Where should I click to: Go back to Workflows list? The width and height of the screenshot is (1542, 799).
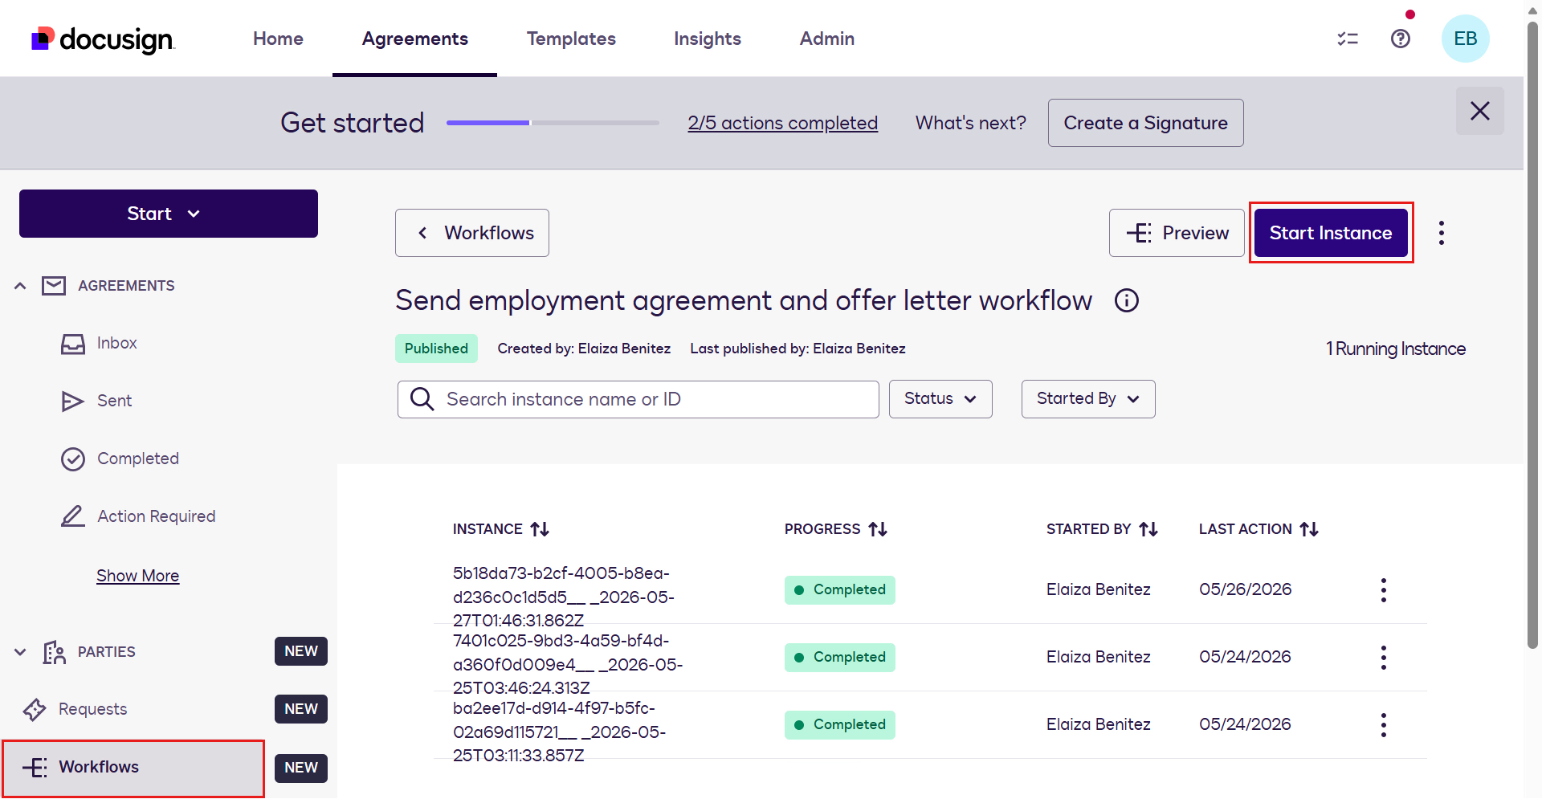472,233
